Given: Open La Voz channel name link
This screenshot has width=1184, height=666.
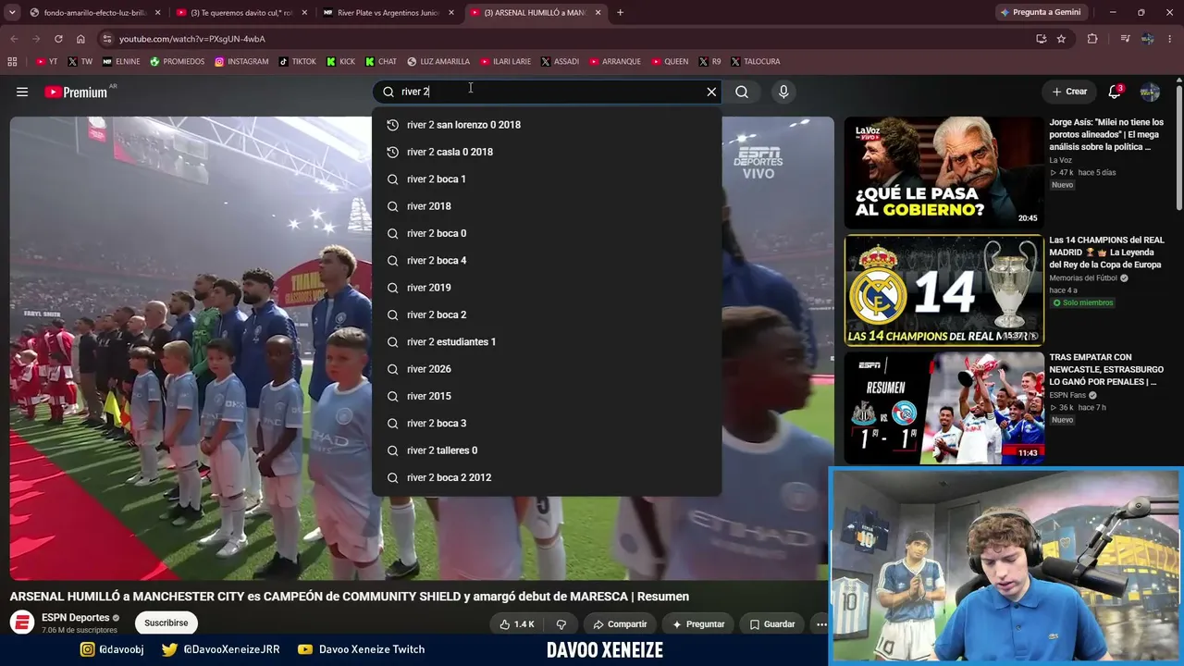Looking at the screenshot, I should click(1060, 160).
